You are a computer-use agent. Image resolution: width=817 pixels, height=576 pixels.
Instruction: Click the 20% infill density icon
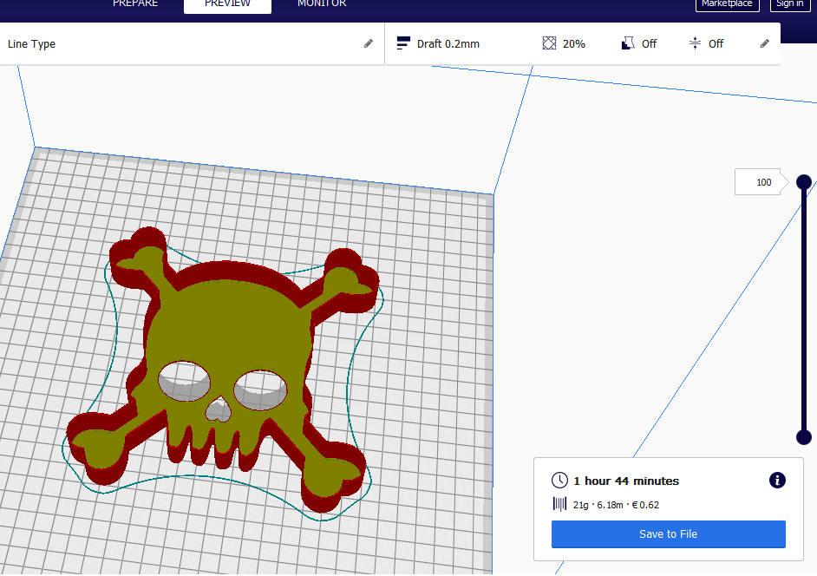click(x=547, y=43)
